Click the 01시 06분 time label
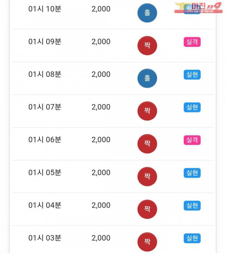 (45, 140)
